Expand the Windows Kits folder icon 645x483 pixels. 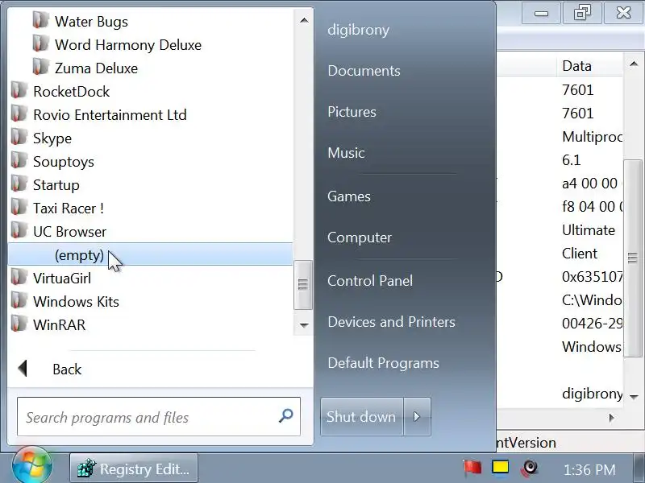point(19,300)
